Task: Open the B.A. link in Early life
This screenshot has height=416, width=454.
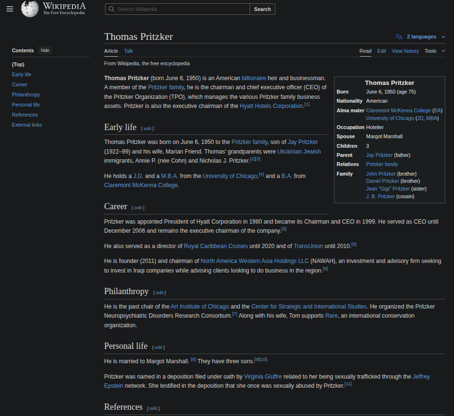Action: click(287, 176)
